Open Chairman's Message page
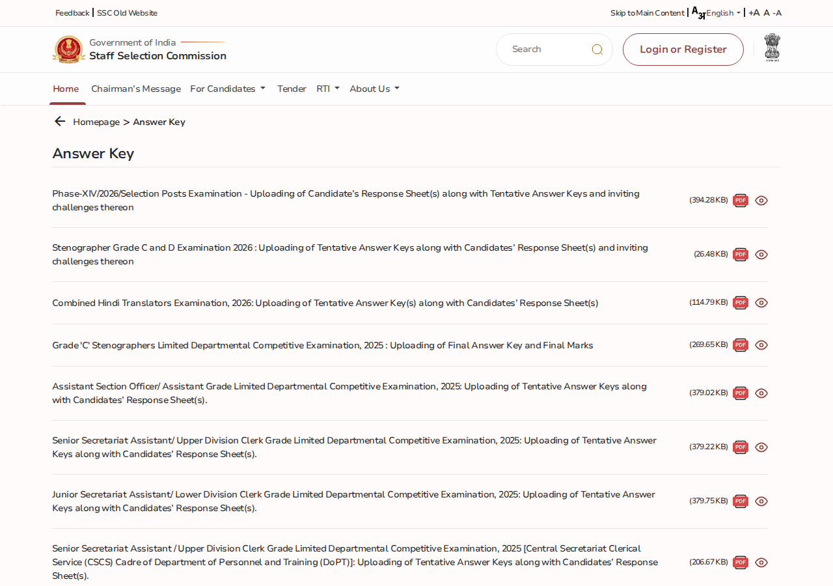The height and width of the screenshot is (586, 833). [136, 89]
